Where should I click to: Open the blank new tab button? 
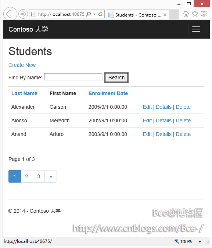pyautogui.click(x=174, y=15)
